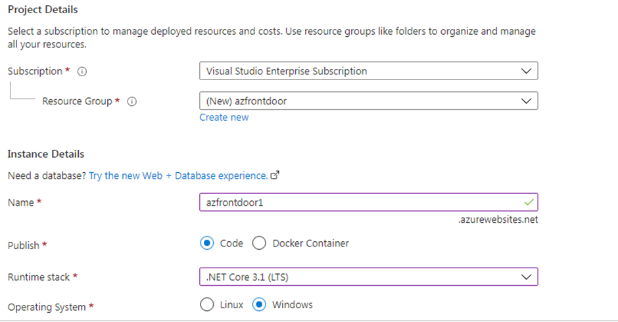Open the Runtime stack dropdown
618x322 pixels.
[369, 277]
